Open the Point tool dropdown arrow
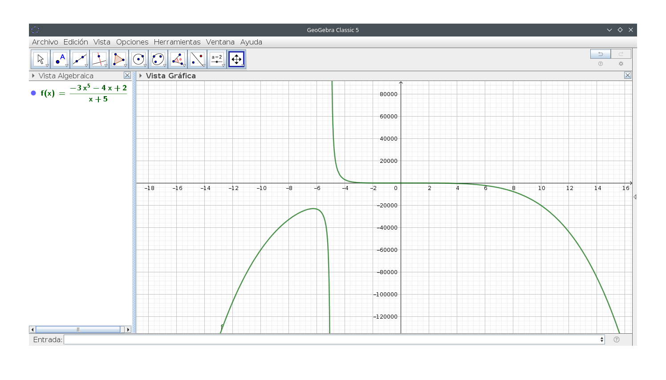666x380 pixels. pos(67,65)
